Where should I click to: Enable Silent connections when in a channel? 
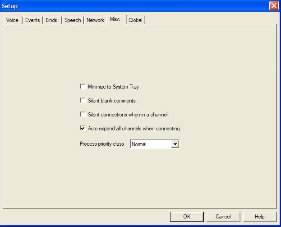[83, 115]
